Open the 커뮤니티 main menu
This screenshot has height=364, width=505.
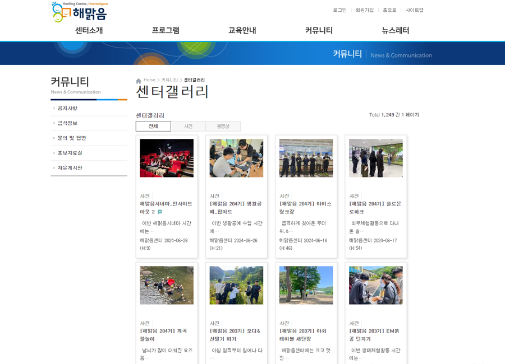pyautogui.click(x=319, y=31)
